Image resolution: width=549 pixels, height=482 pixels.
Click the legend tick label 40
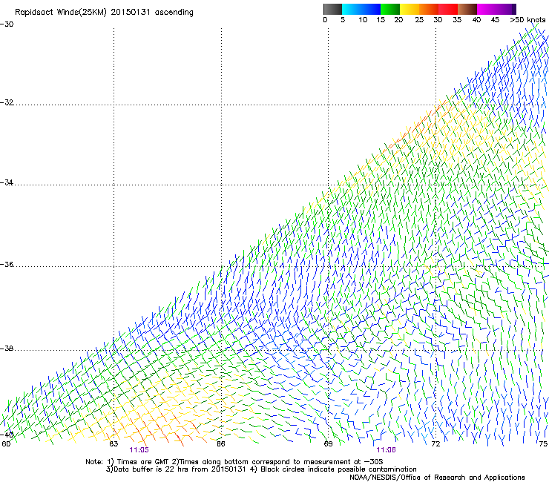(x=476, y=20)
